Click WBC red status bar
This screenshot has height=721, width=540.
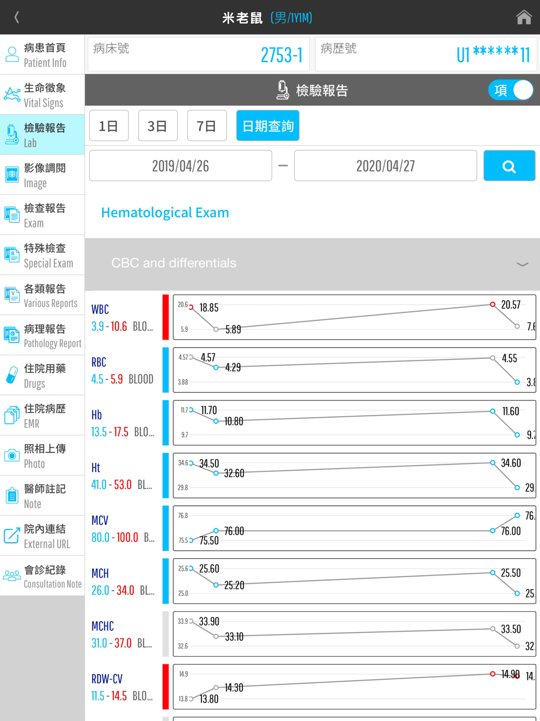click(x=166, y=317)
